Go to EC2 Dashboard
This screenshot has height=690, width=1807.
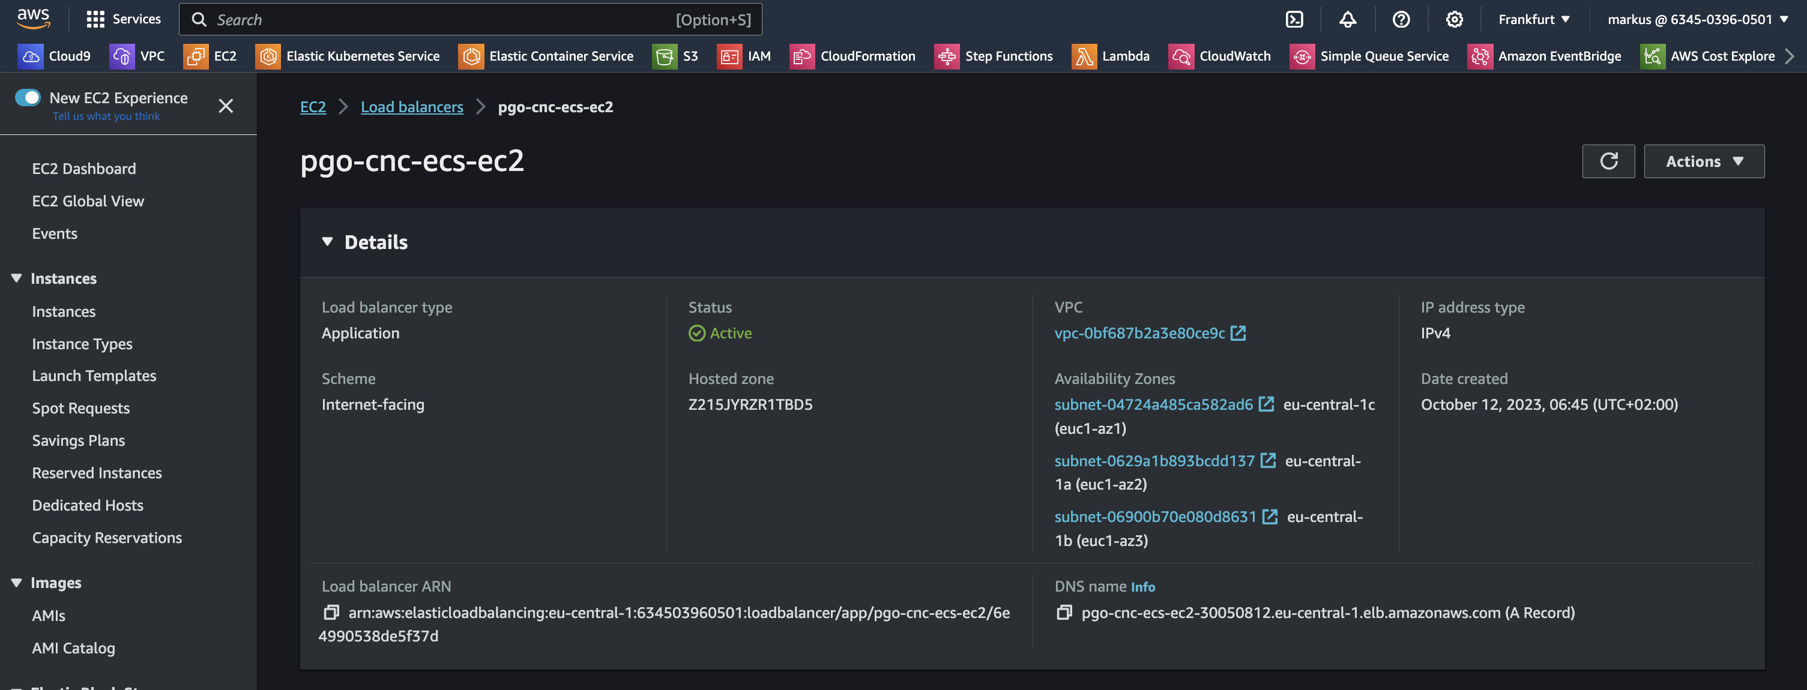pos(84,168)
